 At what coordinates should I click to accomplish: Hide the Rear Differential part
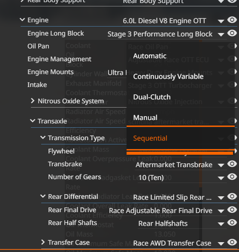pos(232,196)
